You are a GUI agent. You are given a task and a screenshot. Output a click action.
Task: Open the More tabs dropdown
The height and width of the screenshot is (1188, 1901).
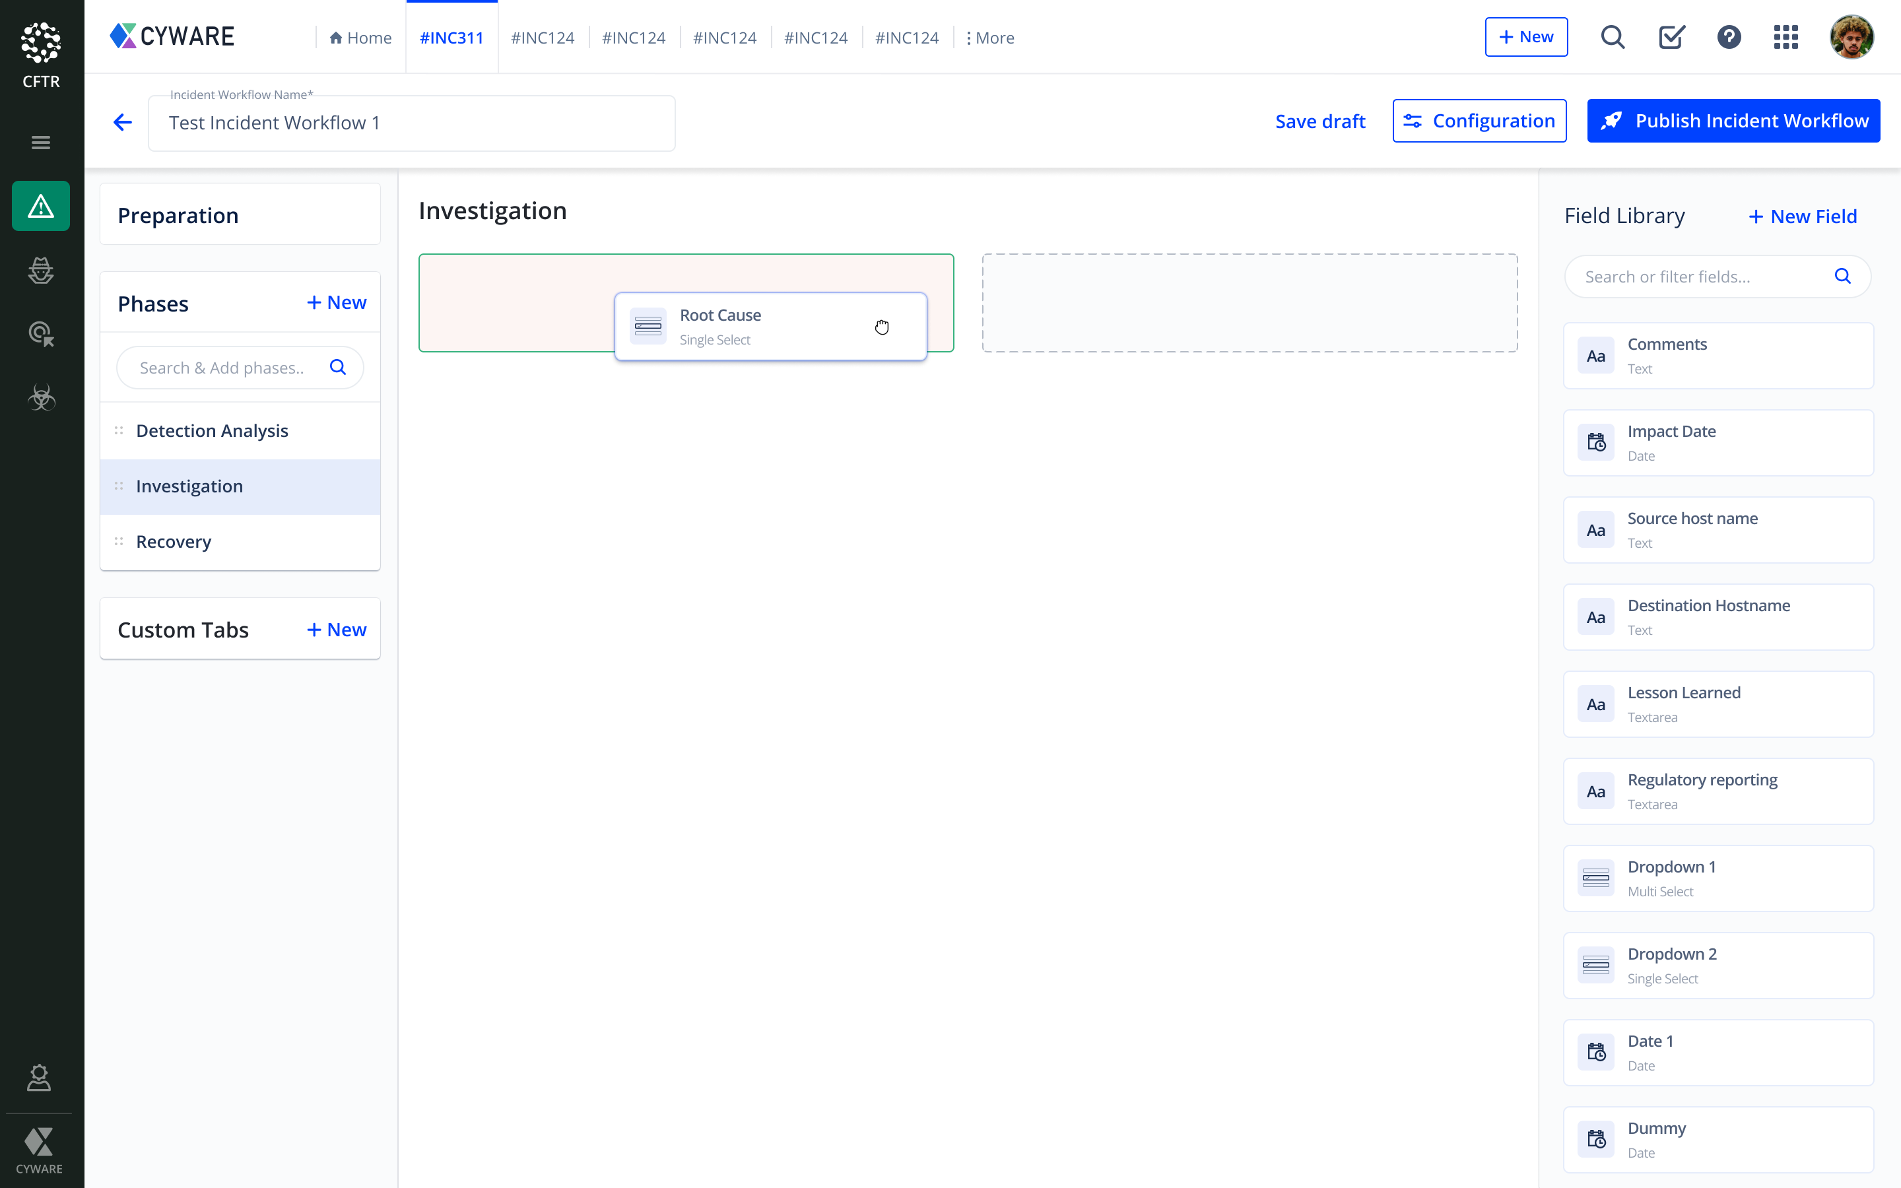[x=990, y=38]
